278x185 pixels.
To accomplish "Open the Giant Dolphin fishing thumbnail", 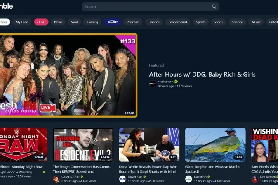I will (x=215, y=145).
